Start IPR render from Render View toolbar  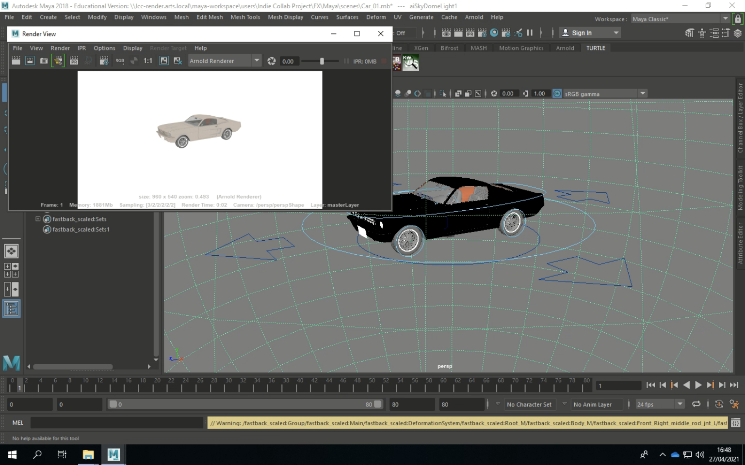(74, 61)
